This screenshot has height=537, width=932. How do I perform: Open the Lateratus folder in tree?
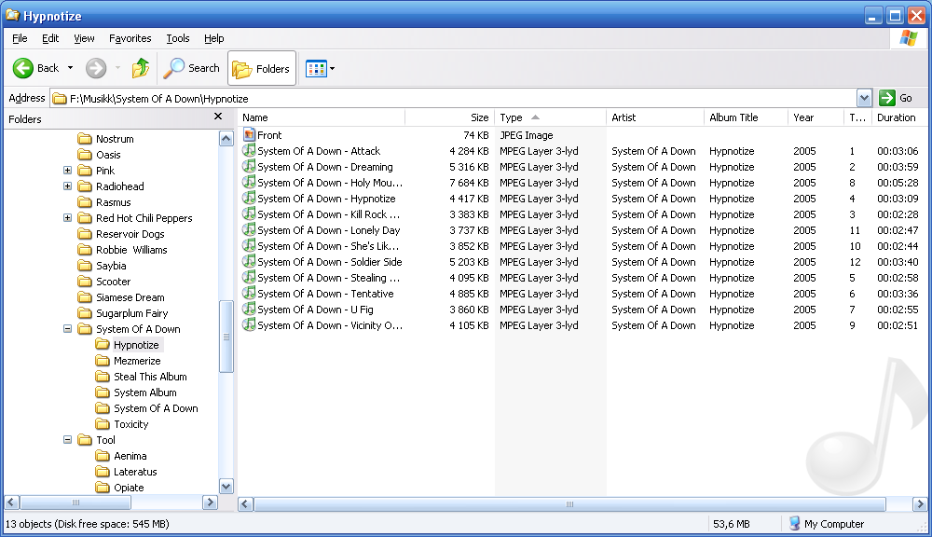[x=135, y=472]
